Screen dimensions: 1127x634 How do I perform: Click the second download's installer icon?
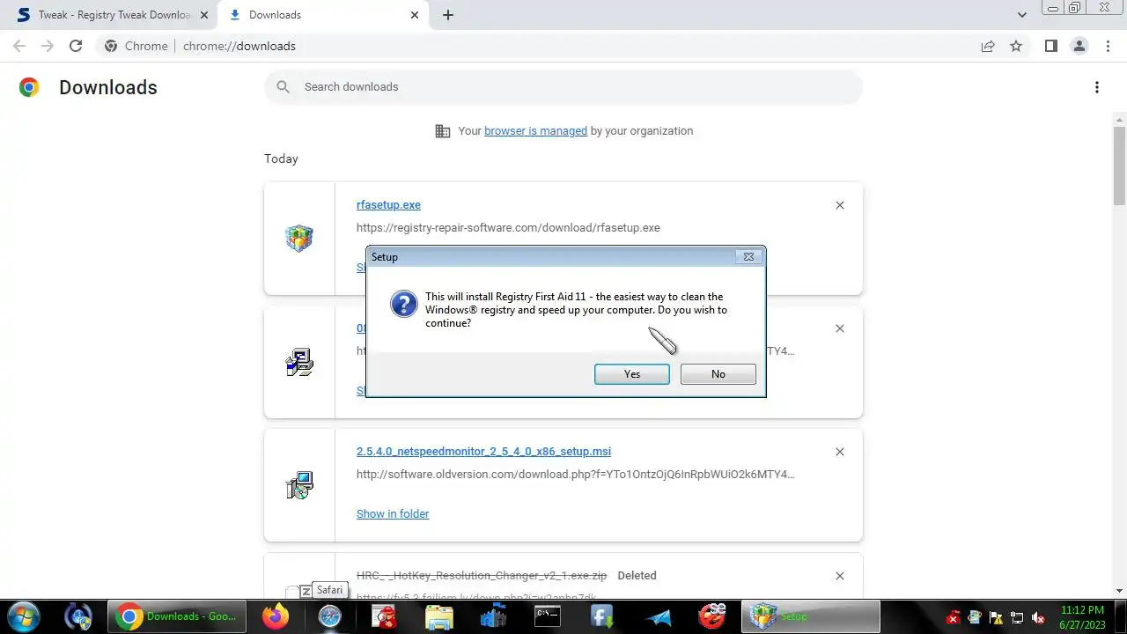[299, 362]
